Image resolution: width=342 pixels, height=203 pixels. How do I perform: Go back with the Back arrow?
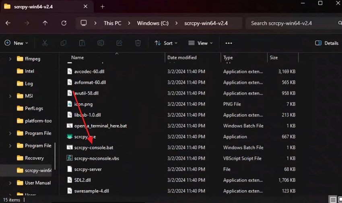(8, 23)
